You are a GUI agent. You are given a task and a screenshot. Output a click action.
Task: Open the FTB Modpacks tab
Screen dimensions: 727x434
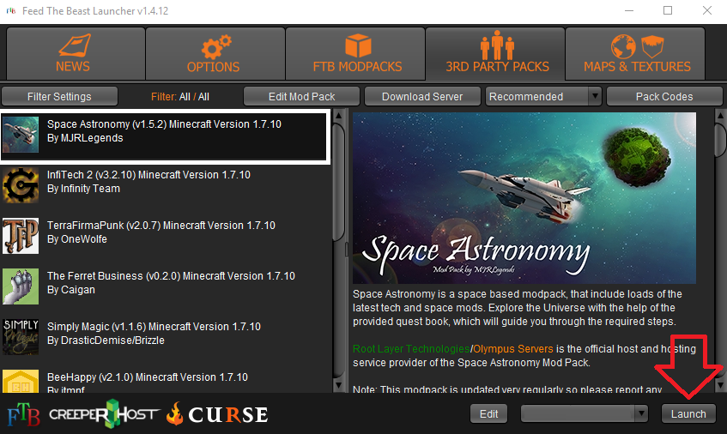pyautogui.click(x=355, y=54)
